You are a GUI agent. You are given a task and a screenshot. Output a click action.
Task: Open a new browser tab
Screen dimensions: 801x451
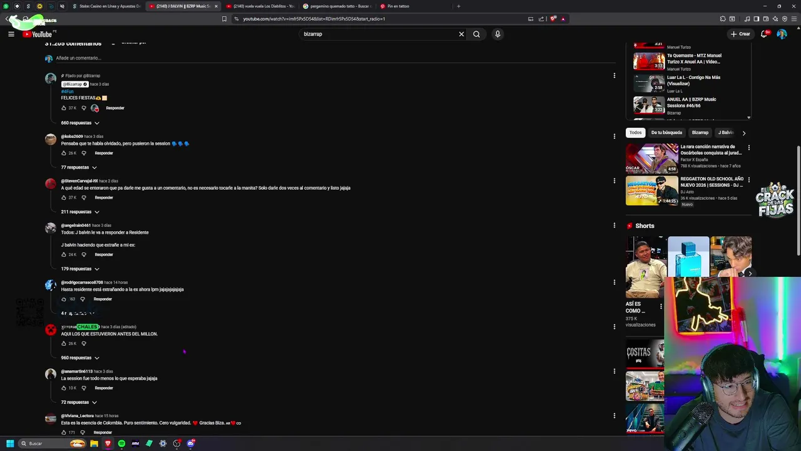pyautogui.click(x=458, y=6)
